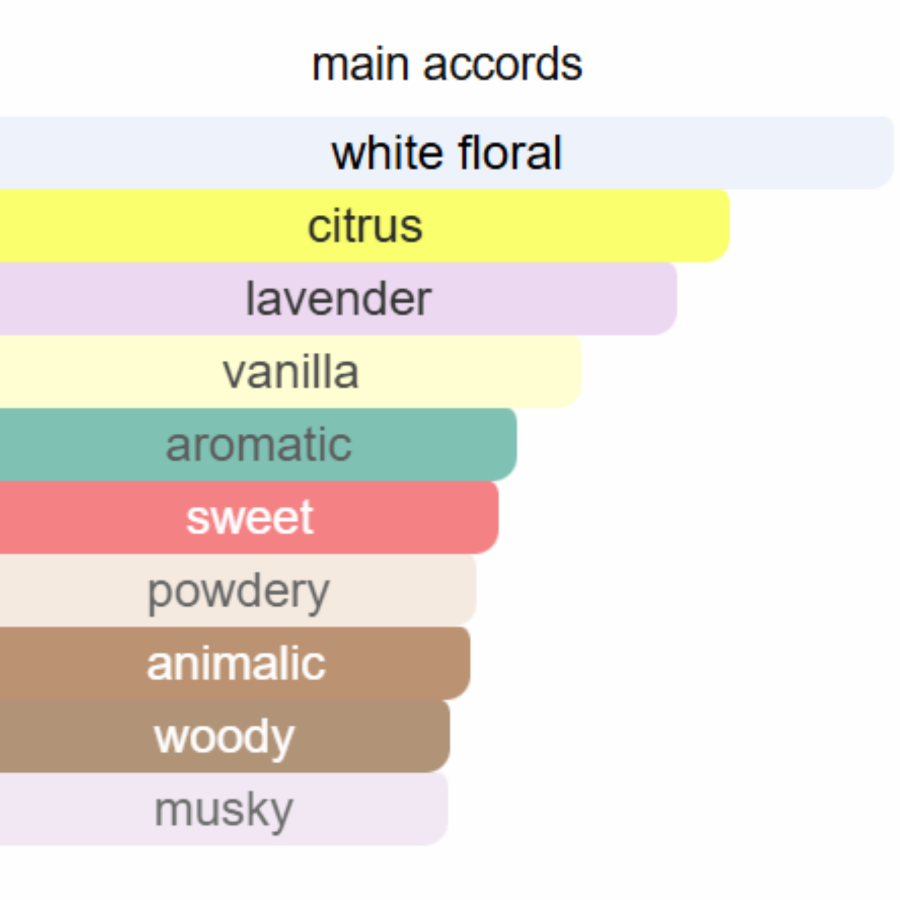Click the white "woody" text
This screenshot has width=900, height=900.
(x=224, y=737)
